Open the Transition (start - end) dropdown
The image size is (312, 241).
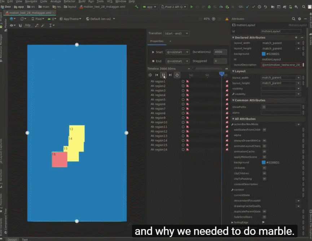point(176,34)
